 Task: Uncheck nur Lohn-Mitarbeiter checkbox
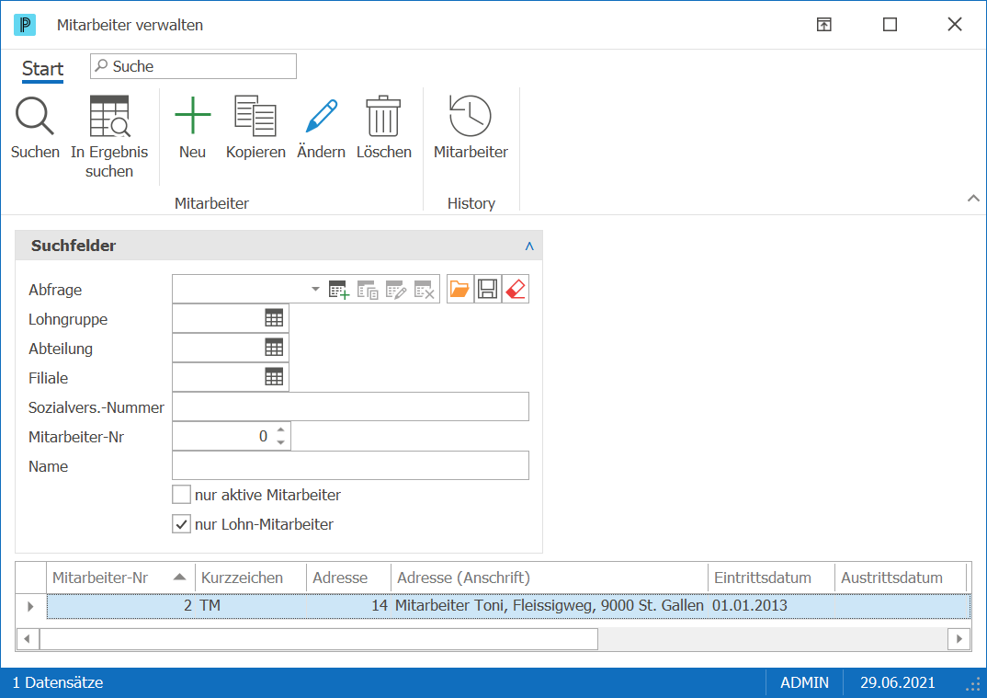(181, 524)
